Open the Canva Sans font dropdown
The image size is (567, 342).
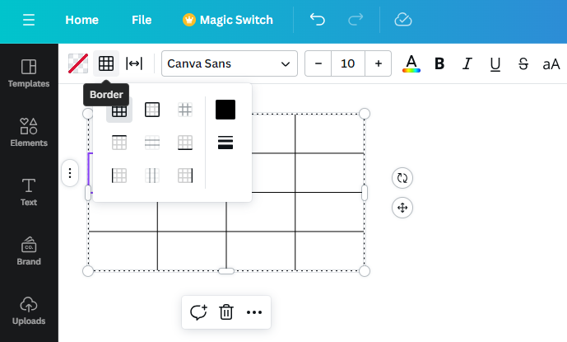230,63
